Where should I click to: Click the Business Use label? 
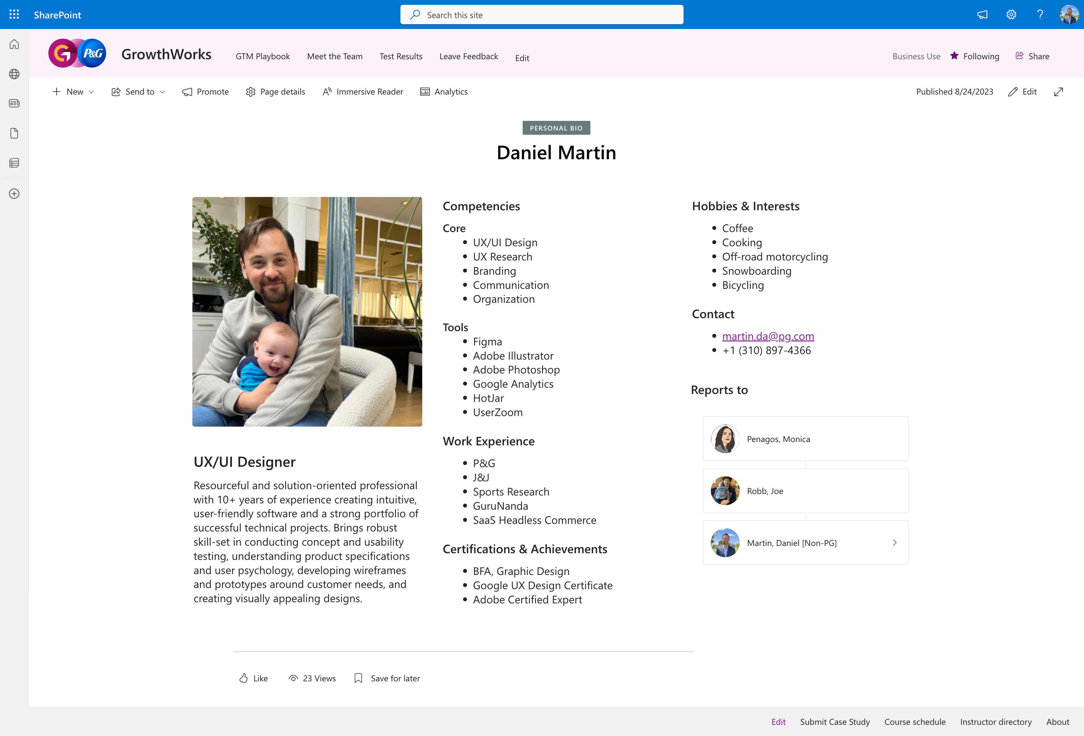[x=916, y=56]
